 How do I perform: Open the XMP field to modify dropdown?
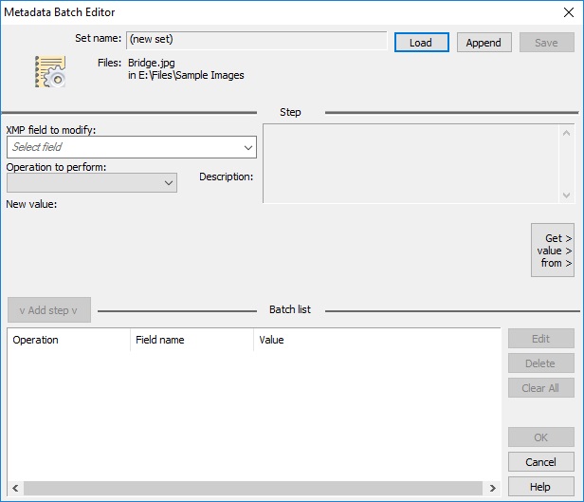click(x=132, y=147)
